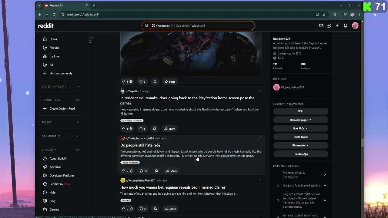
Task: Click the Death Island bookmark button
Action: pos(301,137)
